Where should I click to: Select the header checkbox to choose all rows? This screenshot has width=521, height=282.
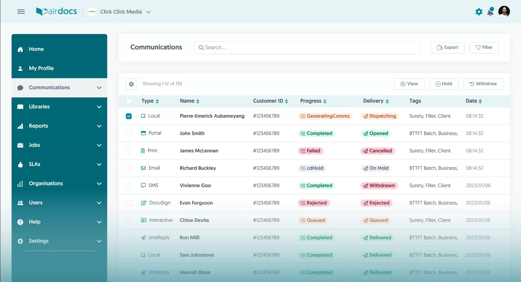129,101
